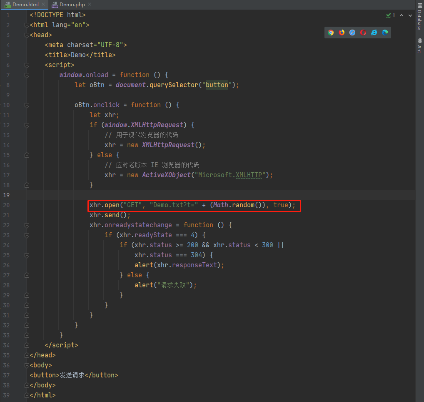Click the inspection checkmark problems indicator
Viewport: 424px width, 402px height.
click(x=390, y=15)
